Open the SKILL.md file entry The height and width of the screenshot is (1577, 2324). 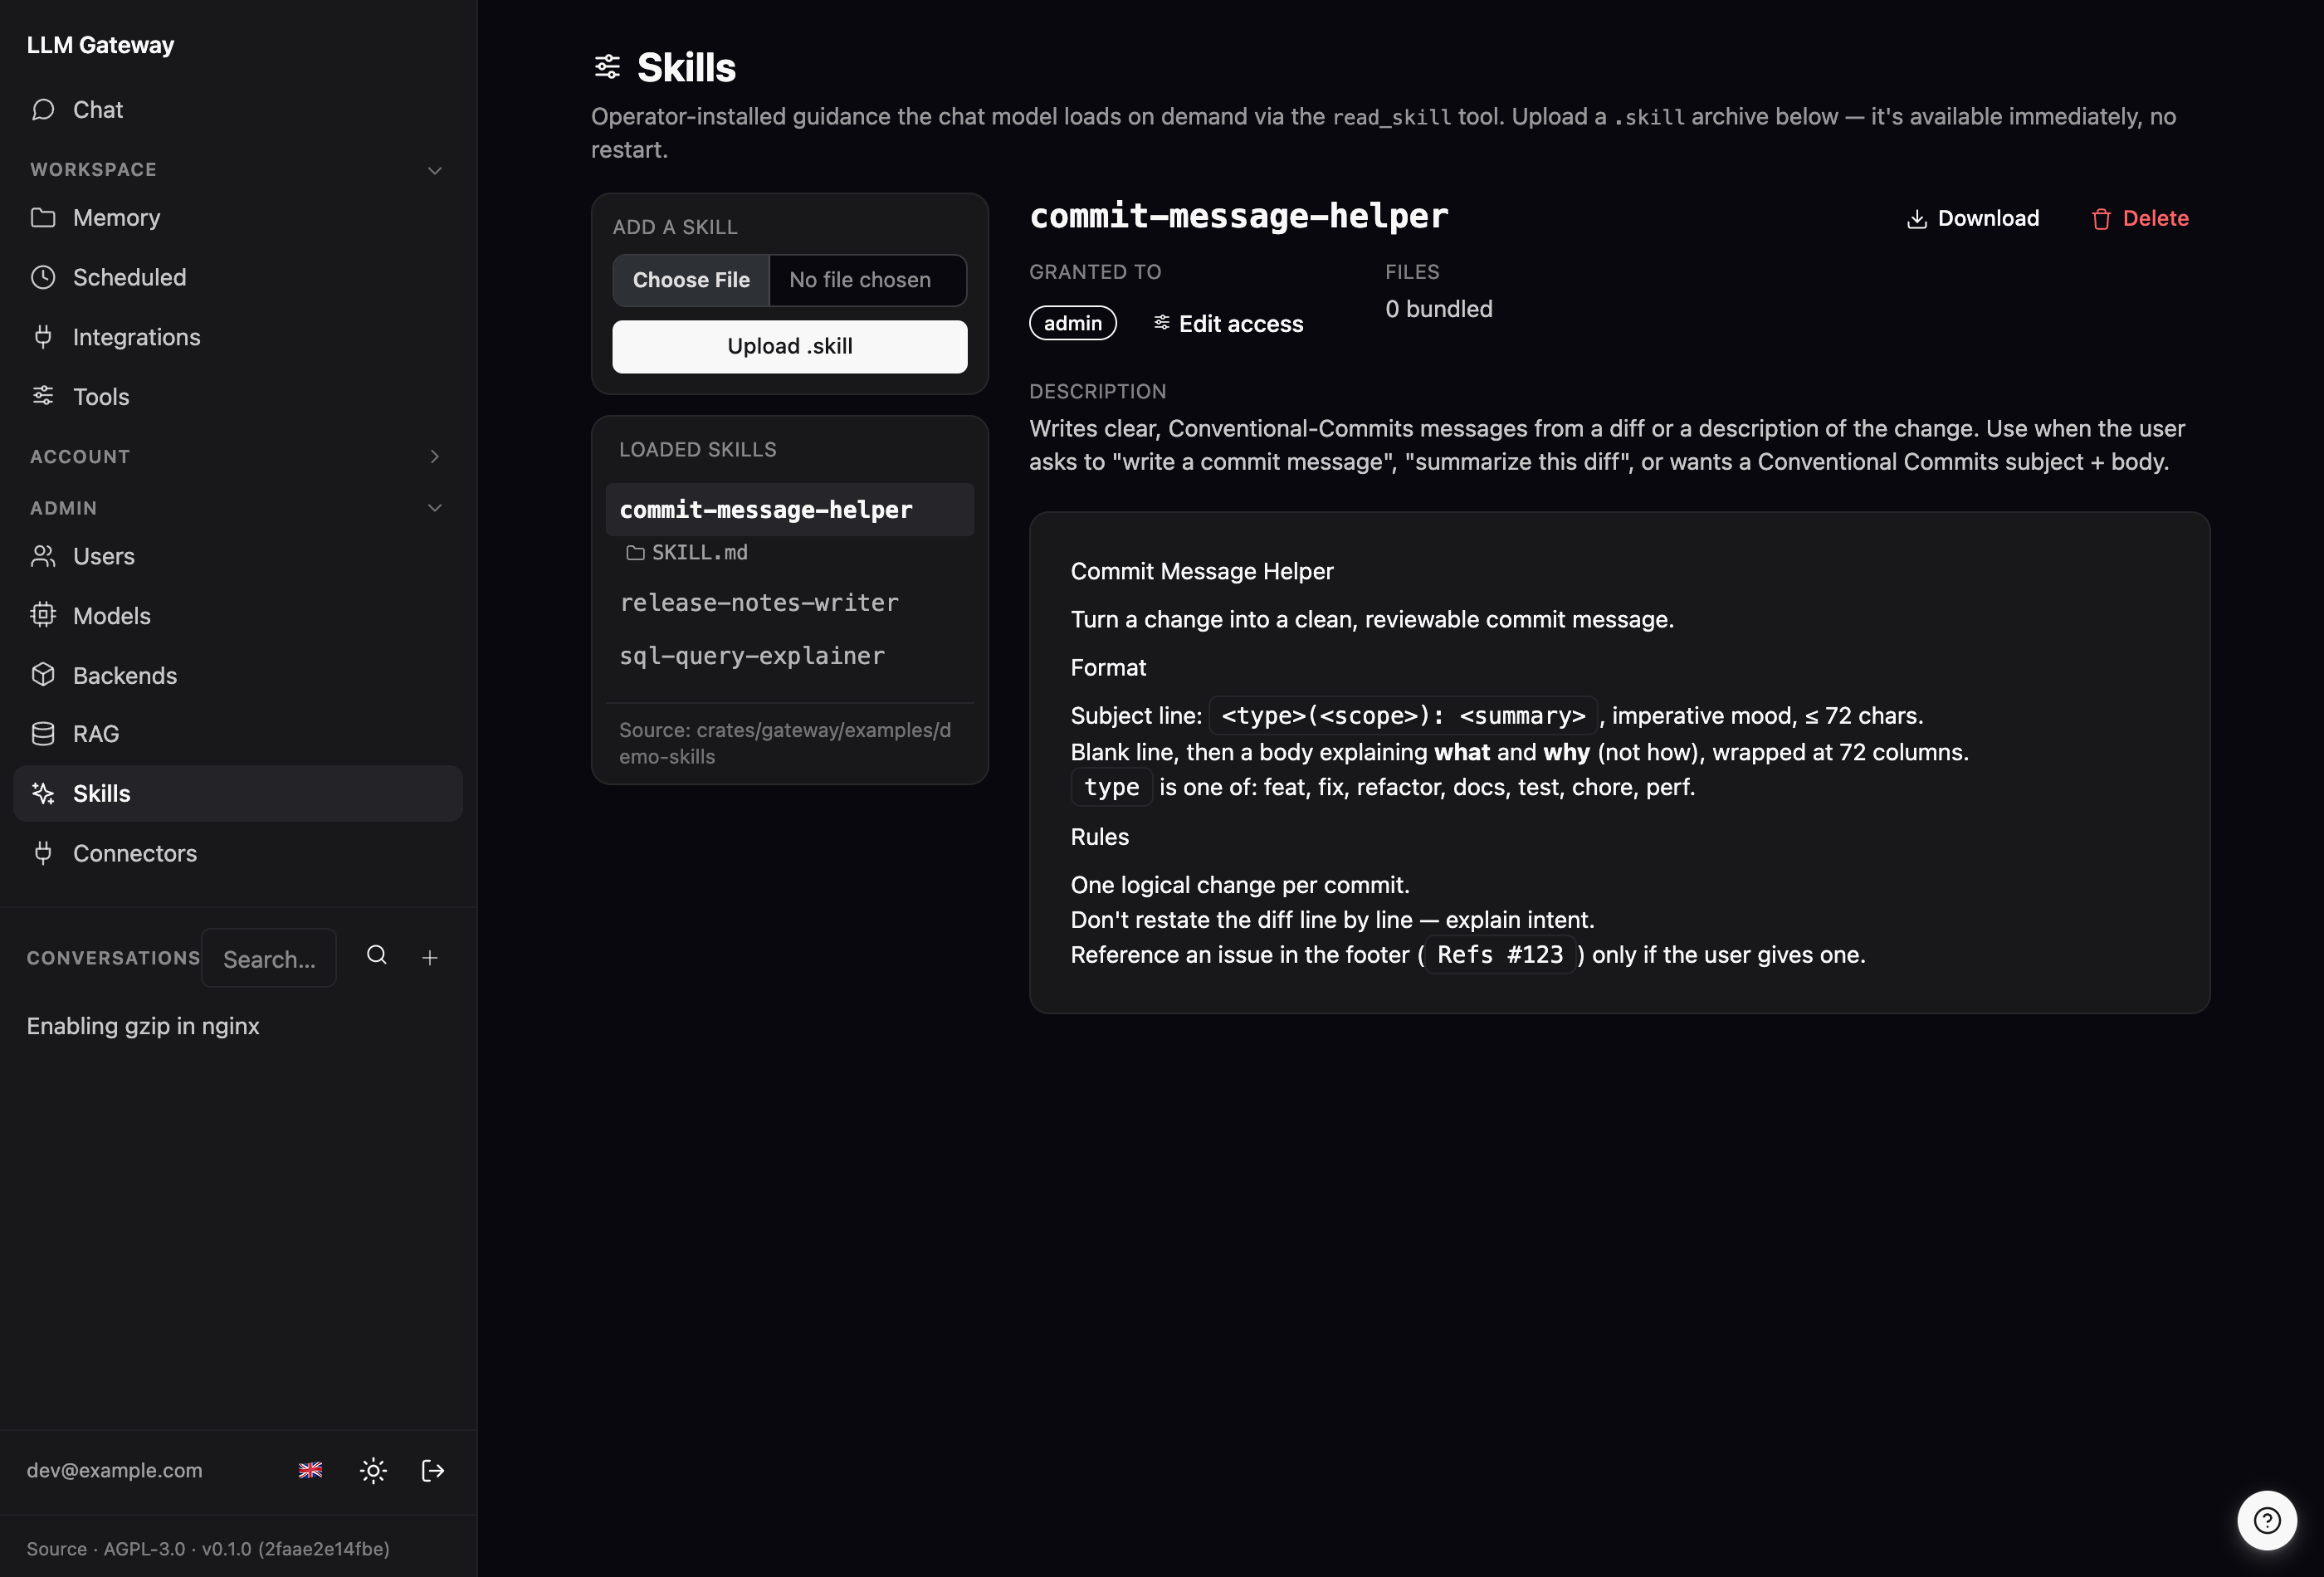687,553
